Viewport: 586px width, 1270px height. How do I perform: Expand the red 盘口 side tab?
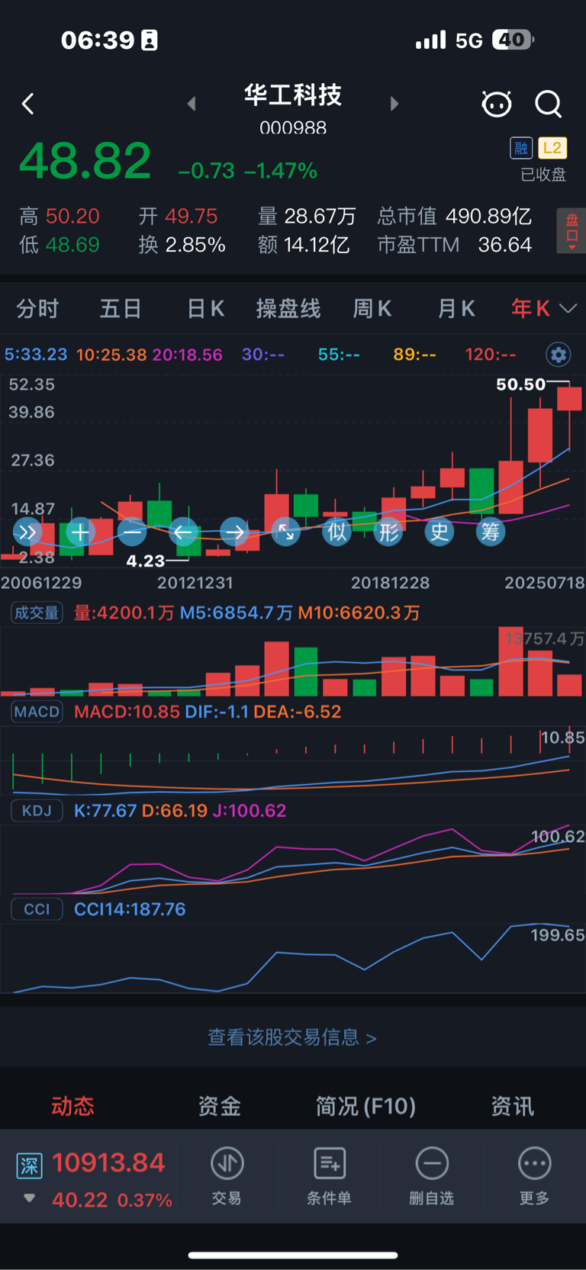pyautogui.click(x=572, y=231)
